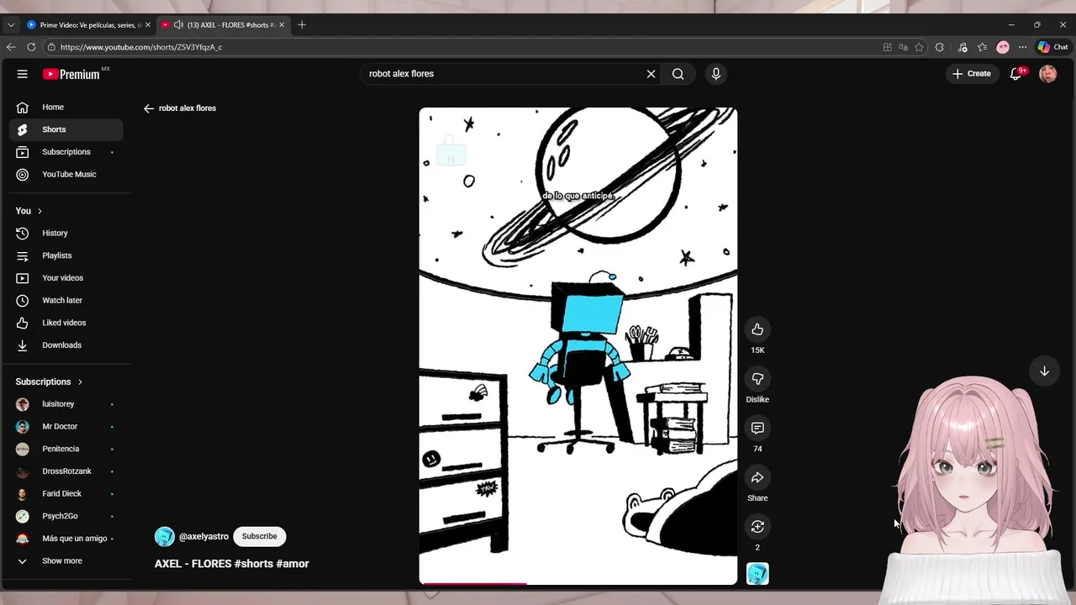Open the Farid Dieck subscription channel
This screenshot has height=605, width=1076.
(66, 493)
